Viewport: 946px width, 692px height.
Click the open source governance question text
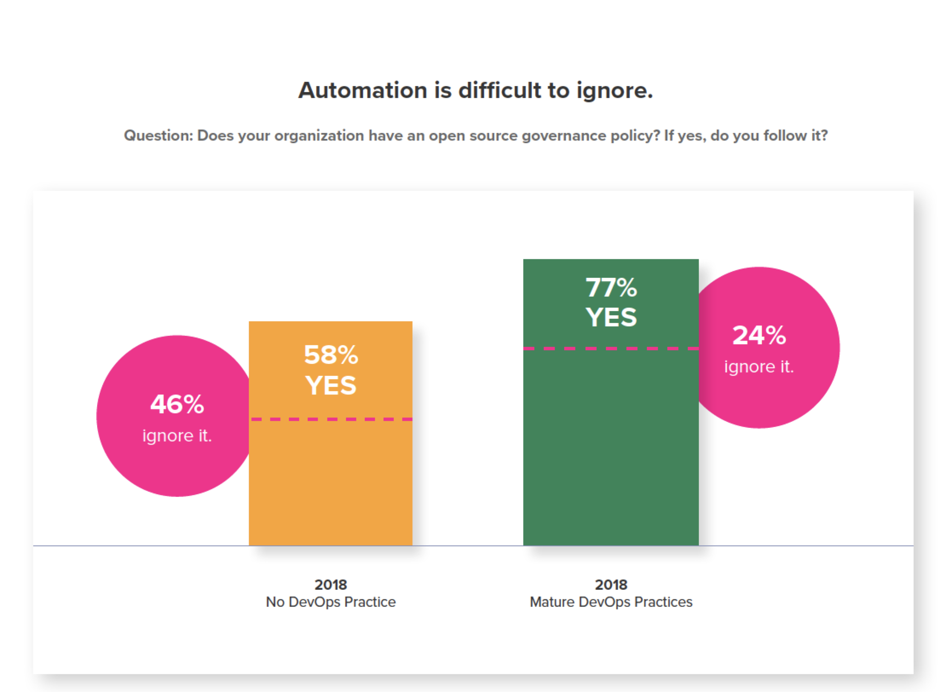475,136
